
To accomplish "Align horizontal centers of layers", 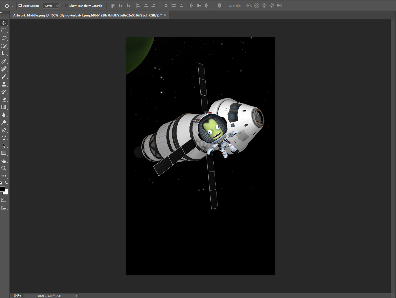I will 146,6.
